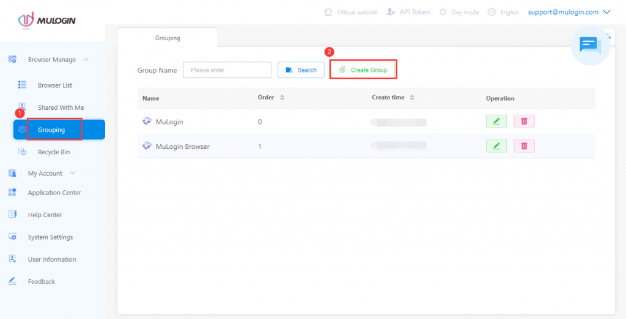Open Feedback
The height and width of the screenshot is (319, 626).
pyautogui.click(x=42, y=282)
